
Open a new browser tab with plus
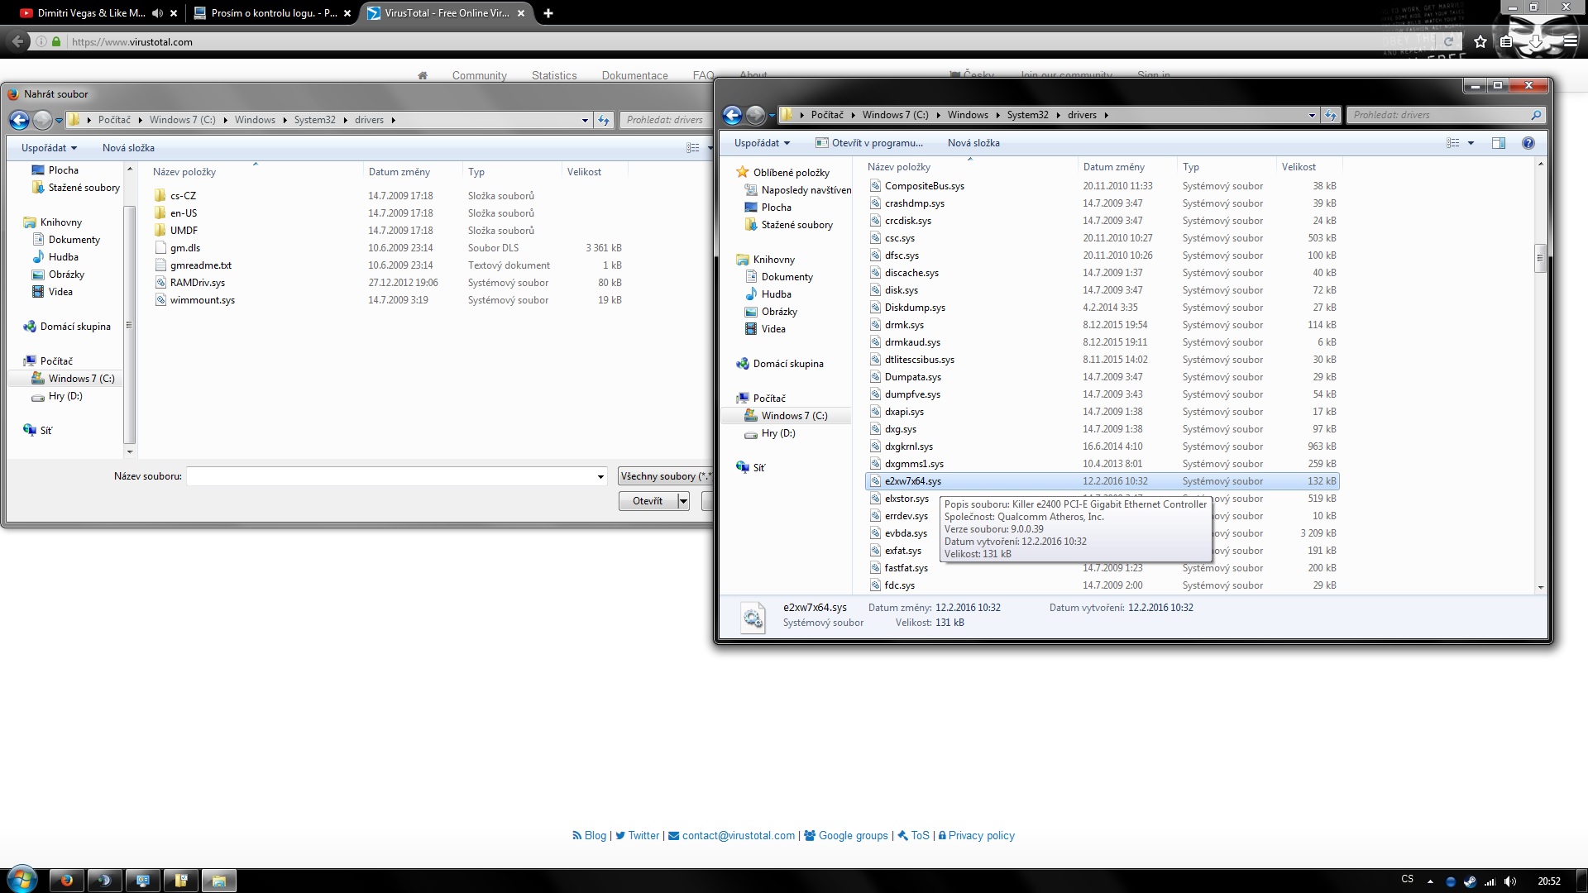(x=548, y=13)
